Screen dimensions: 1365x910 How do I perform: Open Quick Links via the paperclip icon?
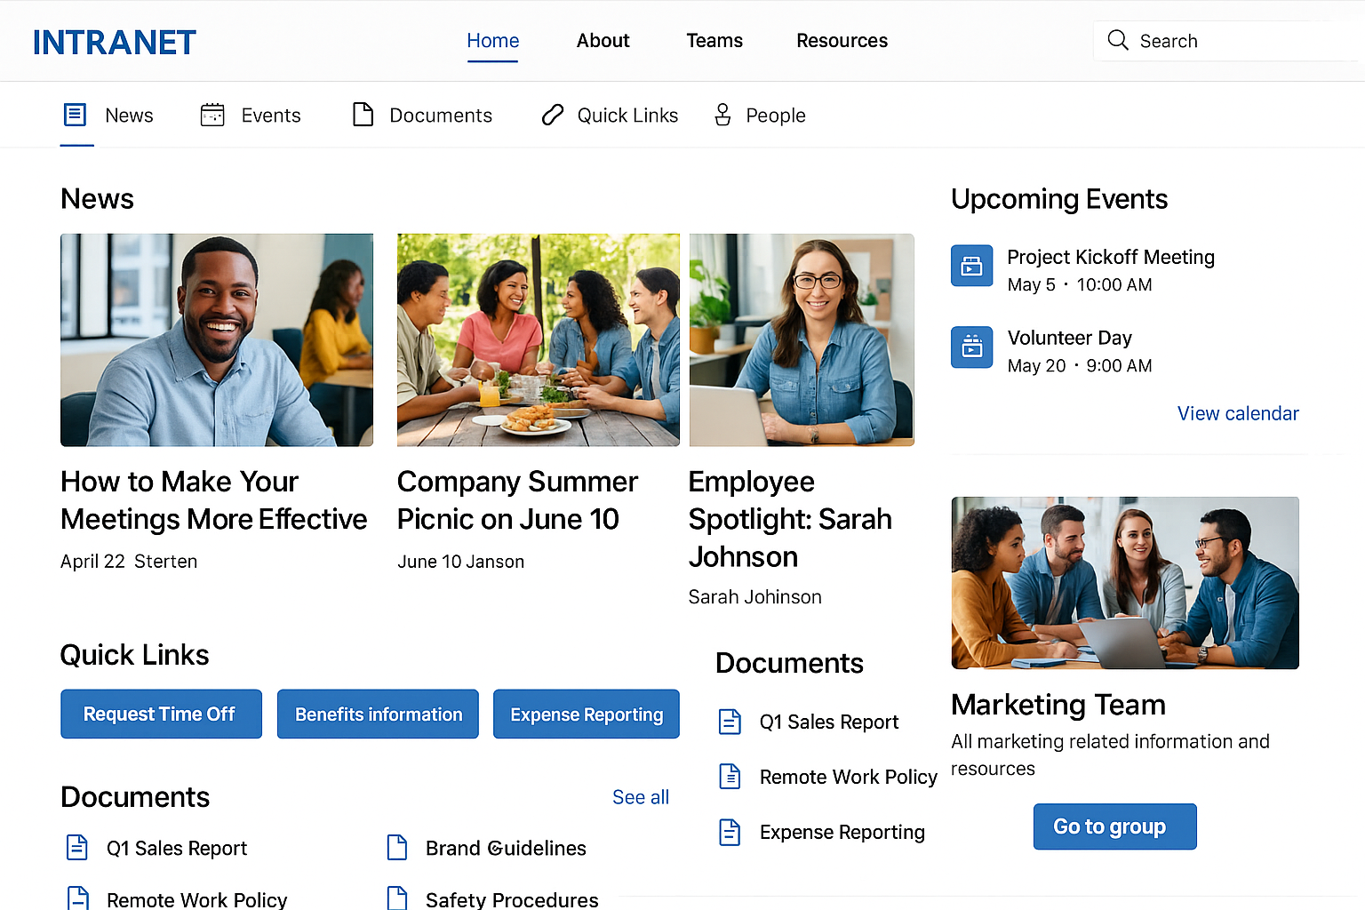553,115
